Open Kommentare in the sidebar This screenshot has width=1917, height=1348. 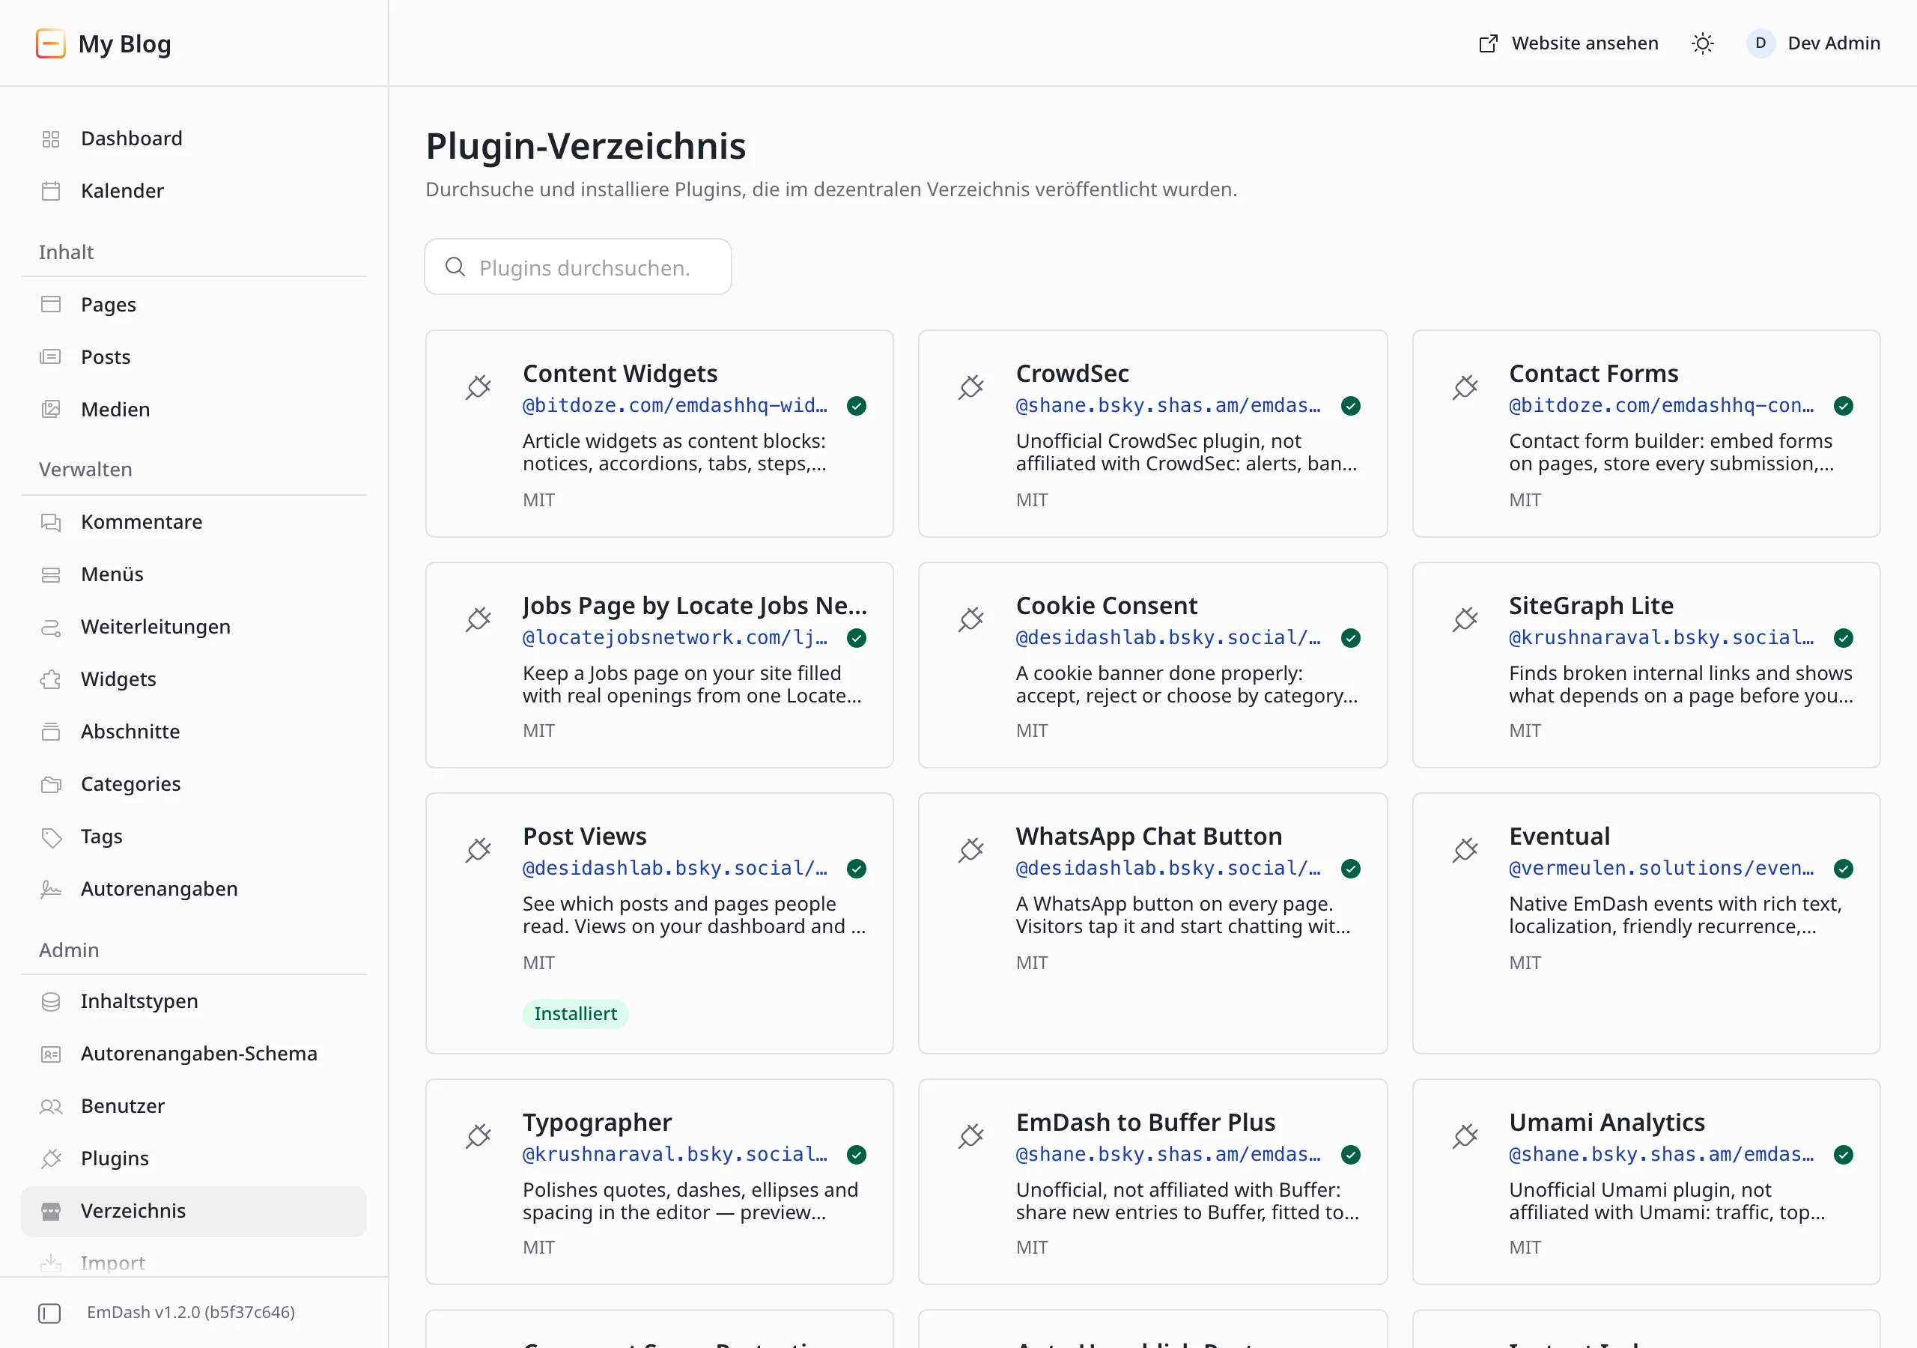click(x=194, y=522)
